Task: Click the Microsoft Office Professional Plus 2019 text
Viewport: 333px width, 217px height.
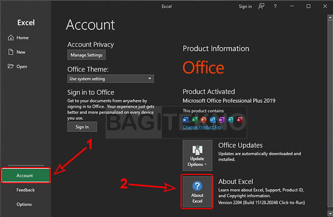Action: click(229, 101)
